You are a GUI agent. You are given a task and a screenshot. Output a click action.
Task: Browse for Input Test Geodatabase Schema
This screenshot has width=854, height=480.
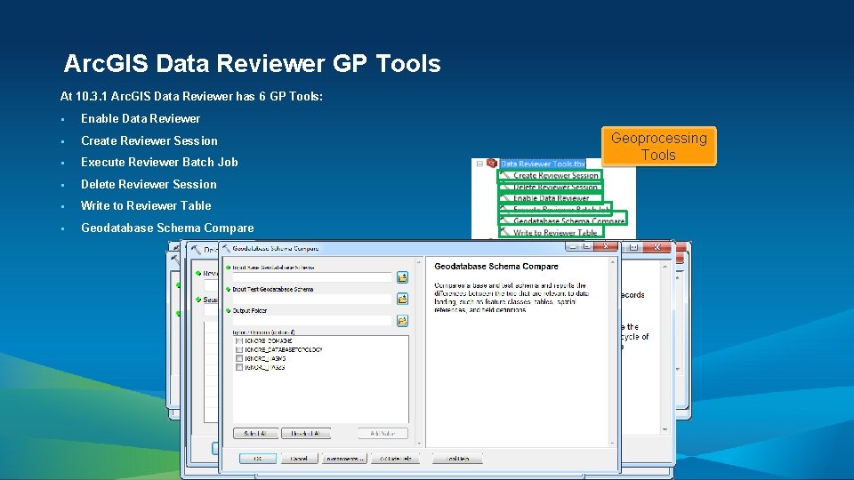pos(402,299)
